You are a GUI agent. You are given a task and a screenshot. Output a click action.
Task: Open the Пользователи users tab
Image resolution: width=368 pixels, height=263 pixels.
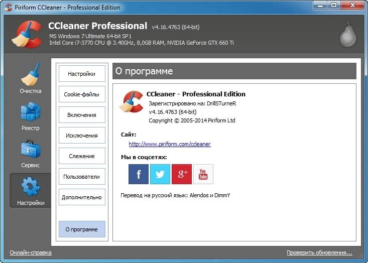tap(82, 177)
